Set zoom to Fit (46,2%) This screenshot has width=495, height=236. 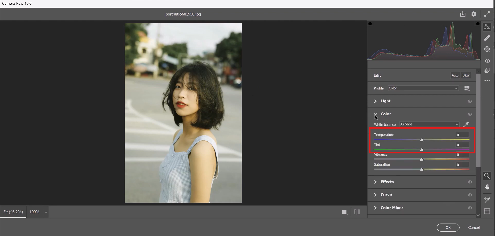point(13,212)
